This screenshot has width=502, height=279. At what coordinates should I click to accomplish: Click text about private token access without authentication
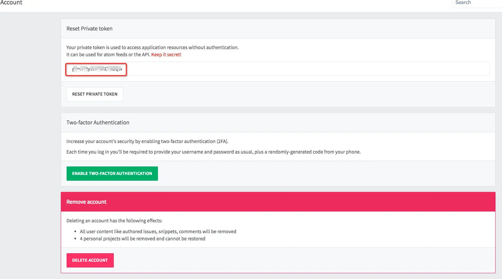click(153, 47)
